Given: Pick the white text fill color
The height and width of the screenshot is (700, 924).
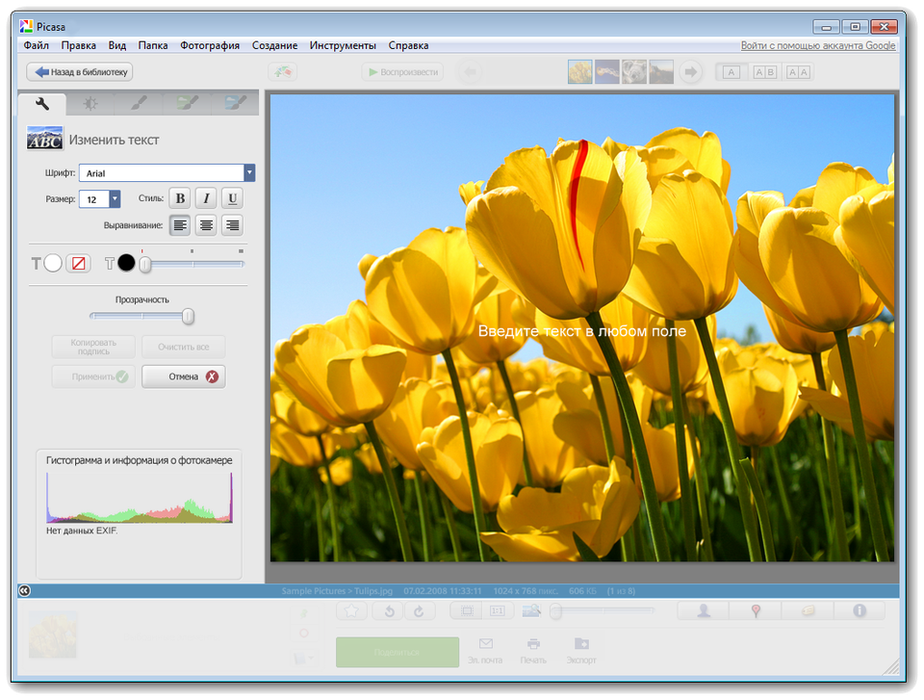Looking at the screenshot, I should [53, 263].
